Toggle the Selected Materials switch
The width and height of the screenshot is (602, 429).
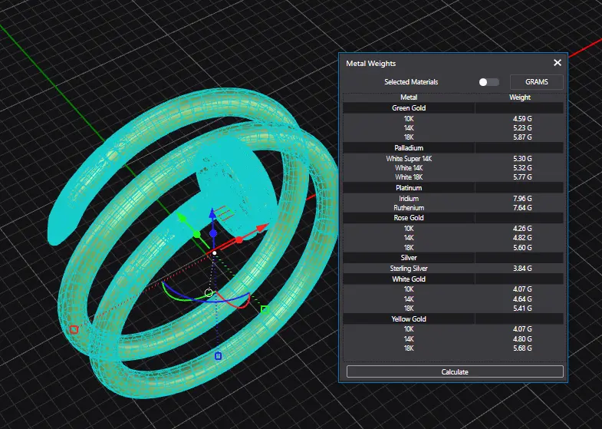pos(489,82)
